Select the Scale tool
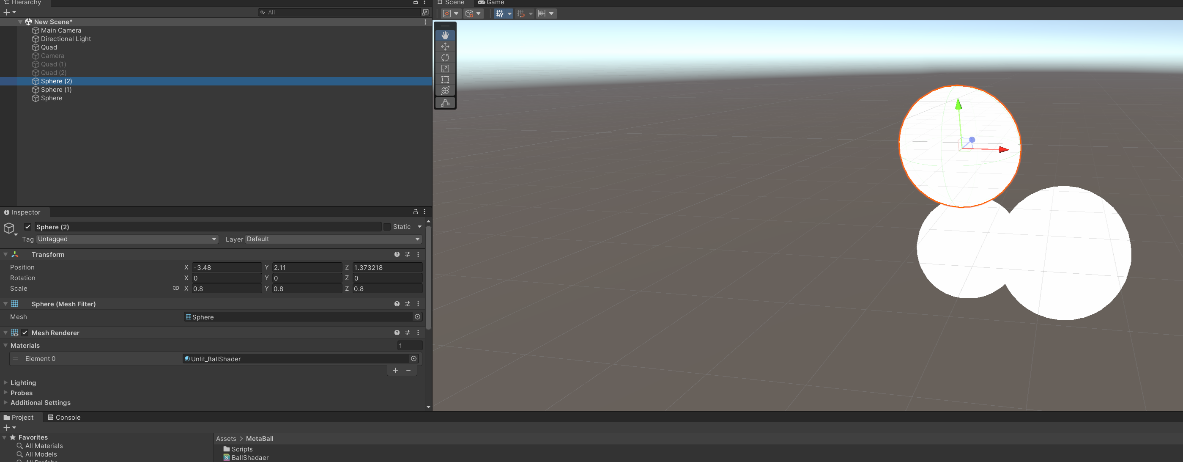This screenshot has width=1183, height=462. click(x=444, y=68)
